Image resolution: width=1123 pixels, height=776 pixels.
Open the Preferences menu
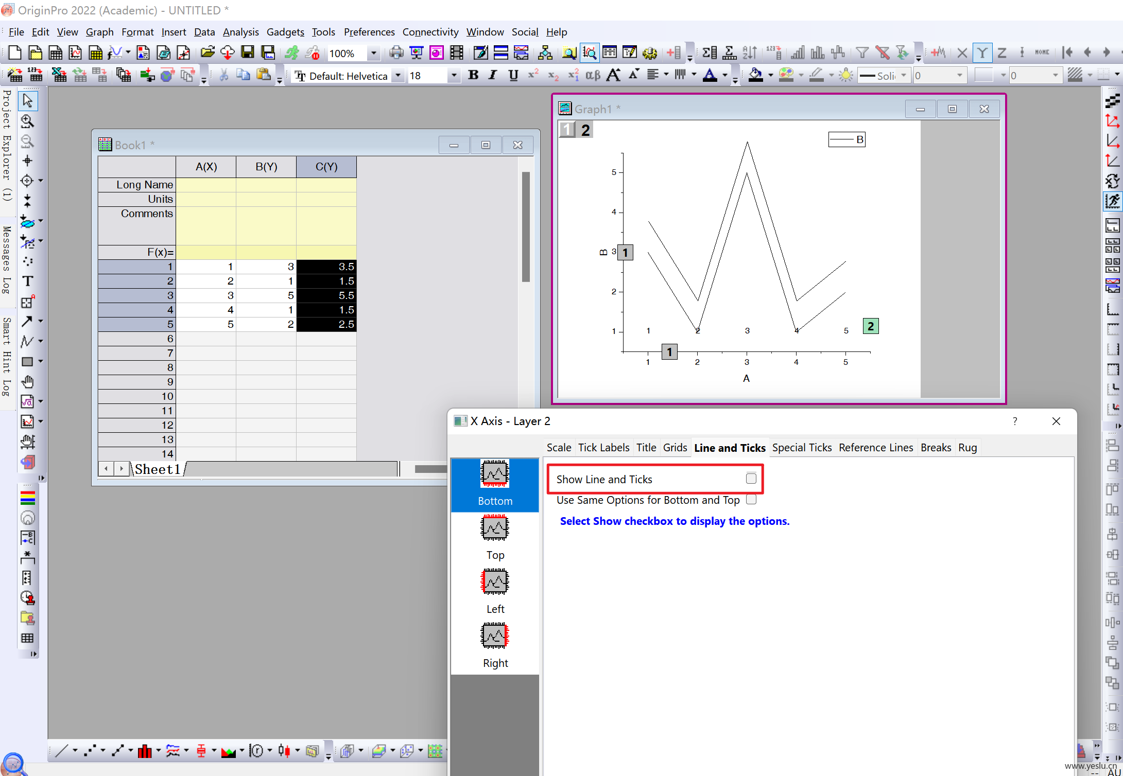(369, 32)
